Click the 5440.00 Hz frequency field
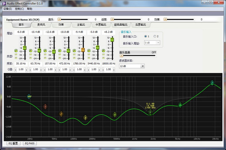 tap(94, 63)
